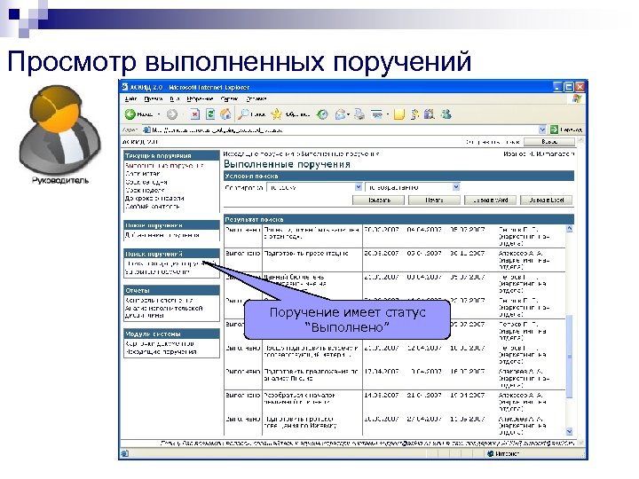Open the History clock icon

click(x=322, y=114)
